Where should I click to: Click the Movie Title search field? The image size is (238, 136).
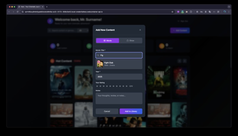pyautogui.click(x=119, y=55)
